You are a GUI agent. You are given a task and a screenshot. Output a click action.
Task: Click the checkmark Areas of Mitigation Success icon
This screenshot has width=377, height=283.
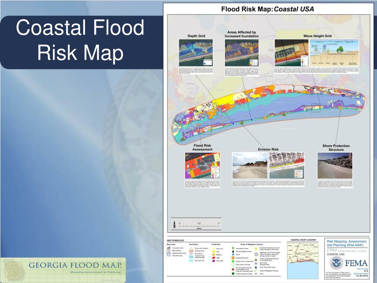pos(256,271)
